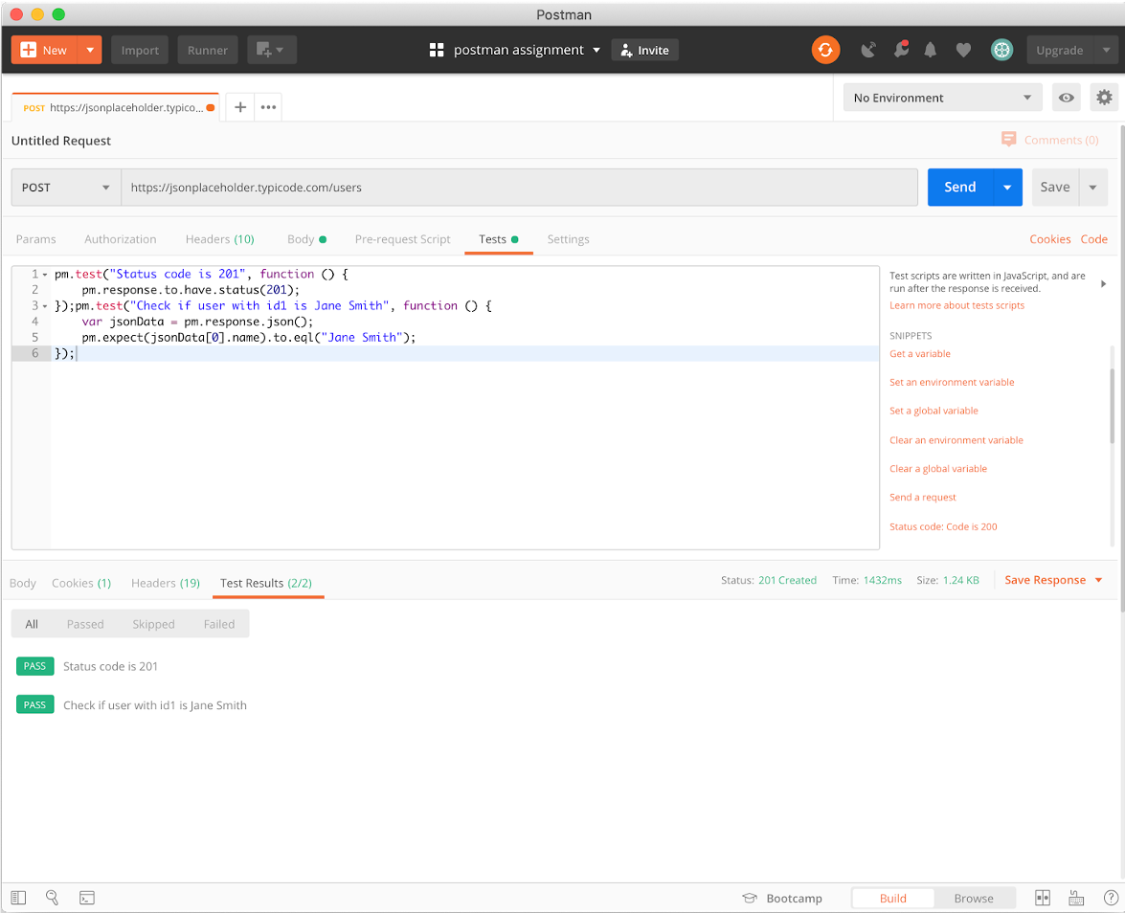1125x913 pixels.
Task: Open keyboard shortcuts icon in status bar
Action: [x=1076, y=898]
